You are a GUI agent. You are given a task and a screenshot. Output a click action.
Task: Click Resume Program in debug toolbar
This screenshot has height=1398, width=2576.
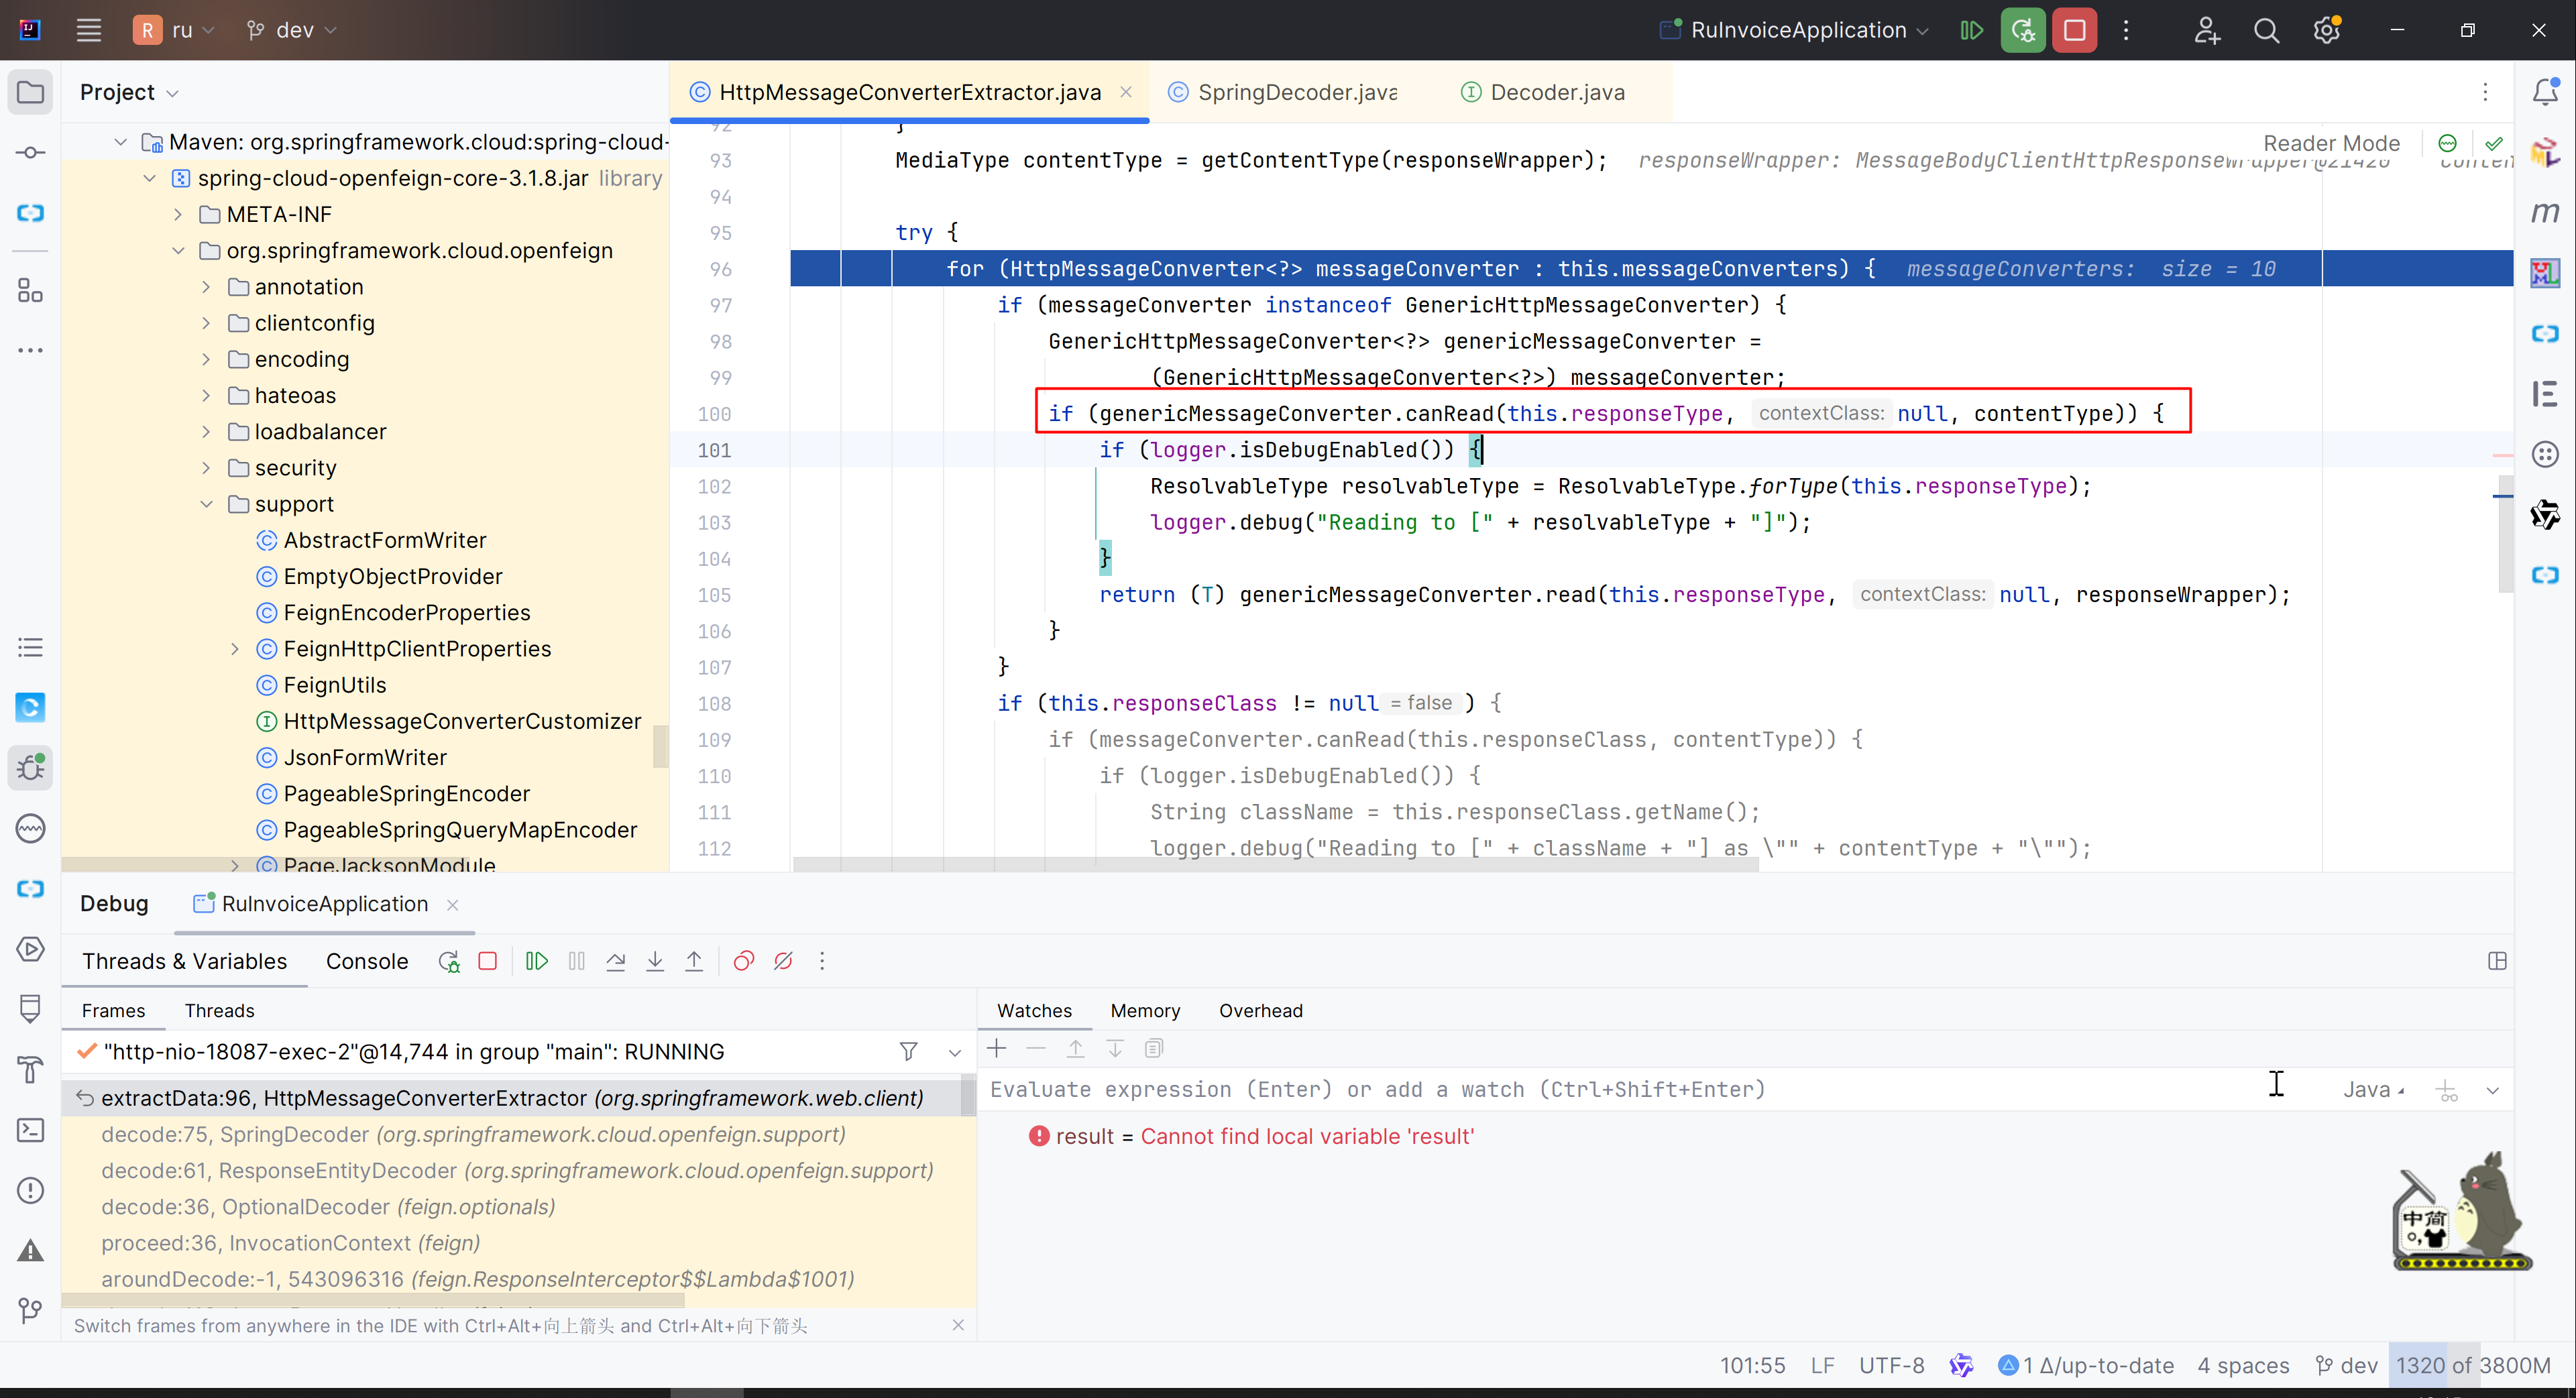point(537,961)
